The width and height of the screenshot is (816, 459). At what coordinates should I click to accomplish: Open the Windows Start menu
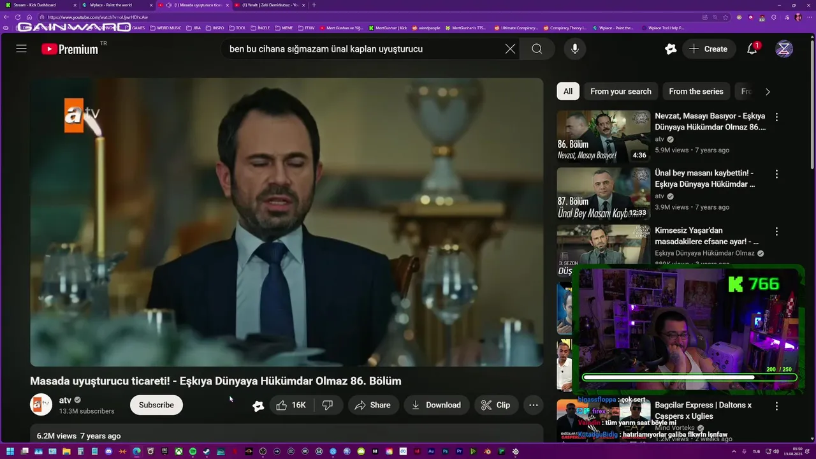10,452
